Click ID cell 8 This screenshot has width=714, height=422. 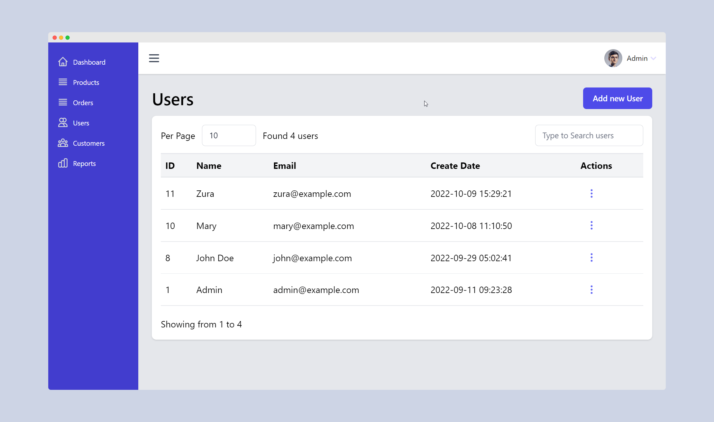point(168,258)
